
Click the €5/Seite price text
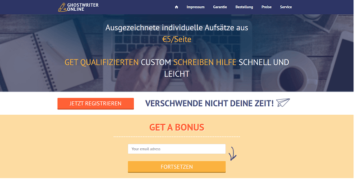coord(177,39)
